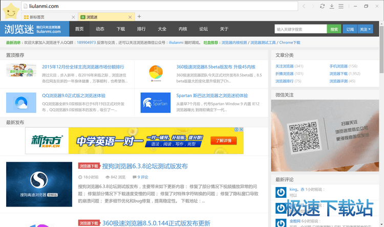
Task: Open the 折腾浏览器 category link
Action: click(x=284, y=74)
